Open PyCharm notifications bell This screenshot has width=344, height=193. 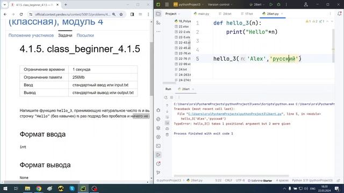339,14
